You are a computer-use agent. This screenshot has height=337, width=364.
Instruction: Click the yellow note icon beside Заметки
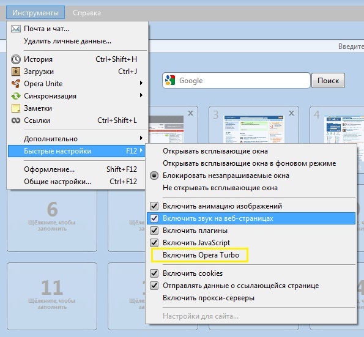click(16, 108)
